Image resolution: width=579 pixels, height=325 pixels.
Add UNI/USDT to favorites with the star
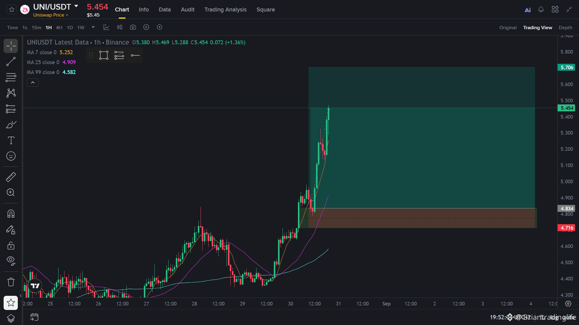click(11, 10)
